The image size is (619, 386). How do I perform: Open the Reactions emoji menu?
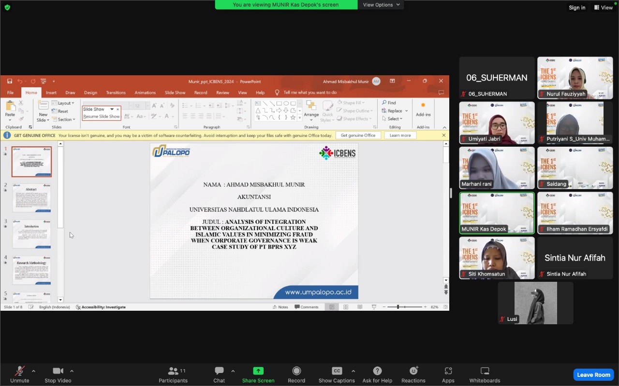pos(413,371)
